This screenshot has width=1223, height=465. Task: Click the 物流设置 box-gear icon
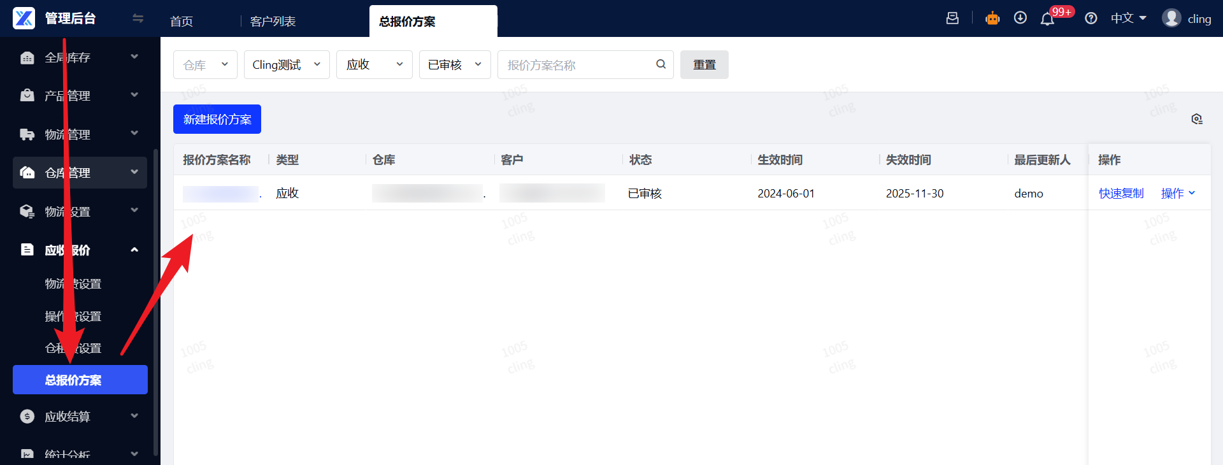(x=27, y=211)
